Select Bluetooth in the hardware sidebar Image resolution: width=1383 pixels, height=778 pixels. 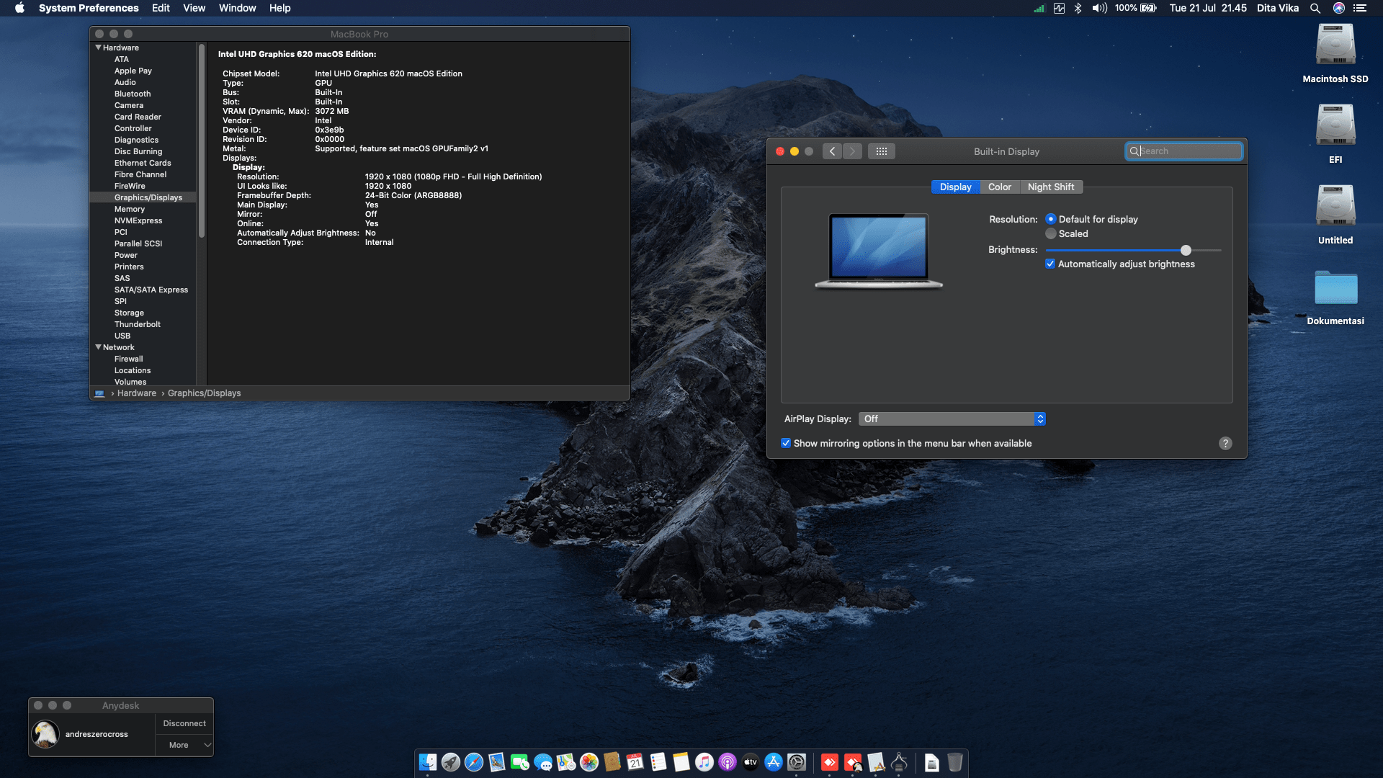133,94
